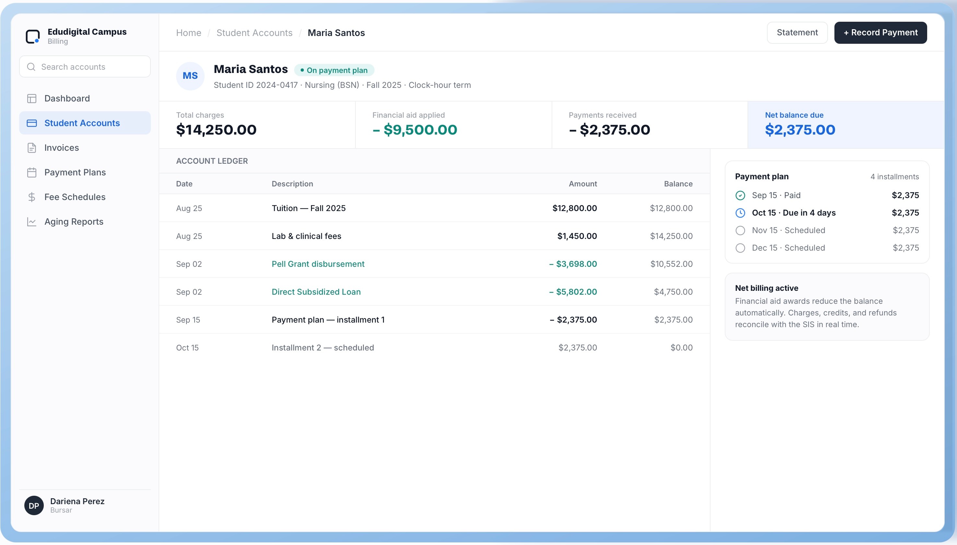
Task: Click the ACCOUNT LEDGER heading
Action: tap(212, 161)
